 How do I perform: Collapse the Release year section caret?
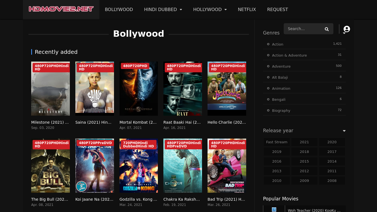pyautogui.click(x=344, y=131)
